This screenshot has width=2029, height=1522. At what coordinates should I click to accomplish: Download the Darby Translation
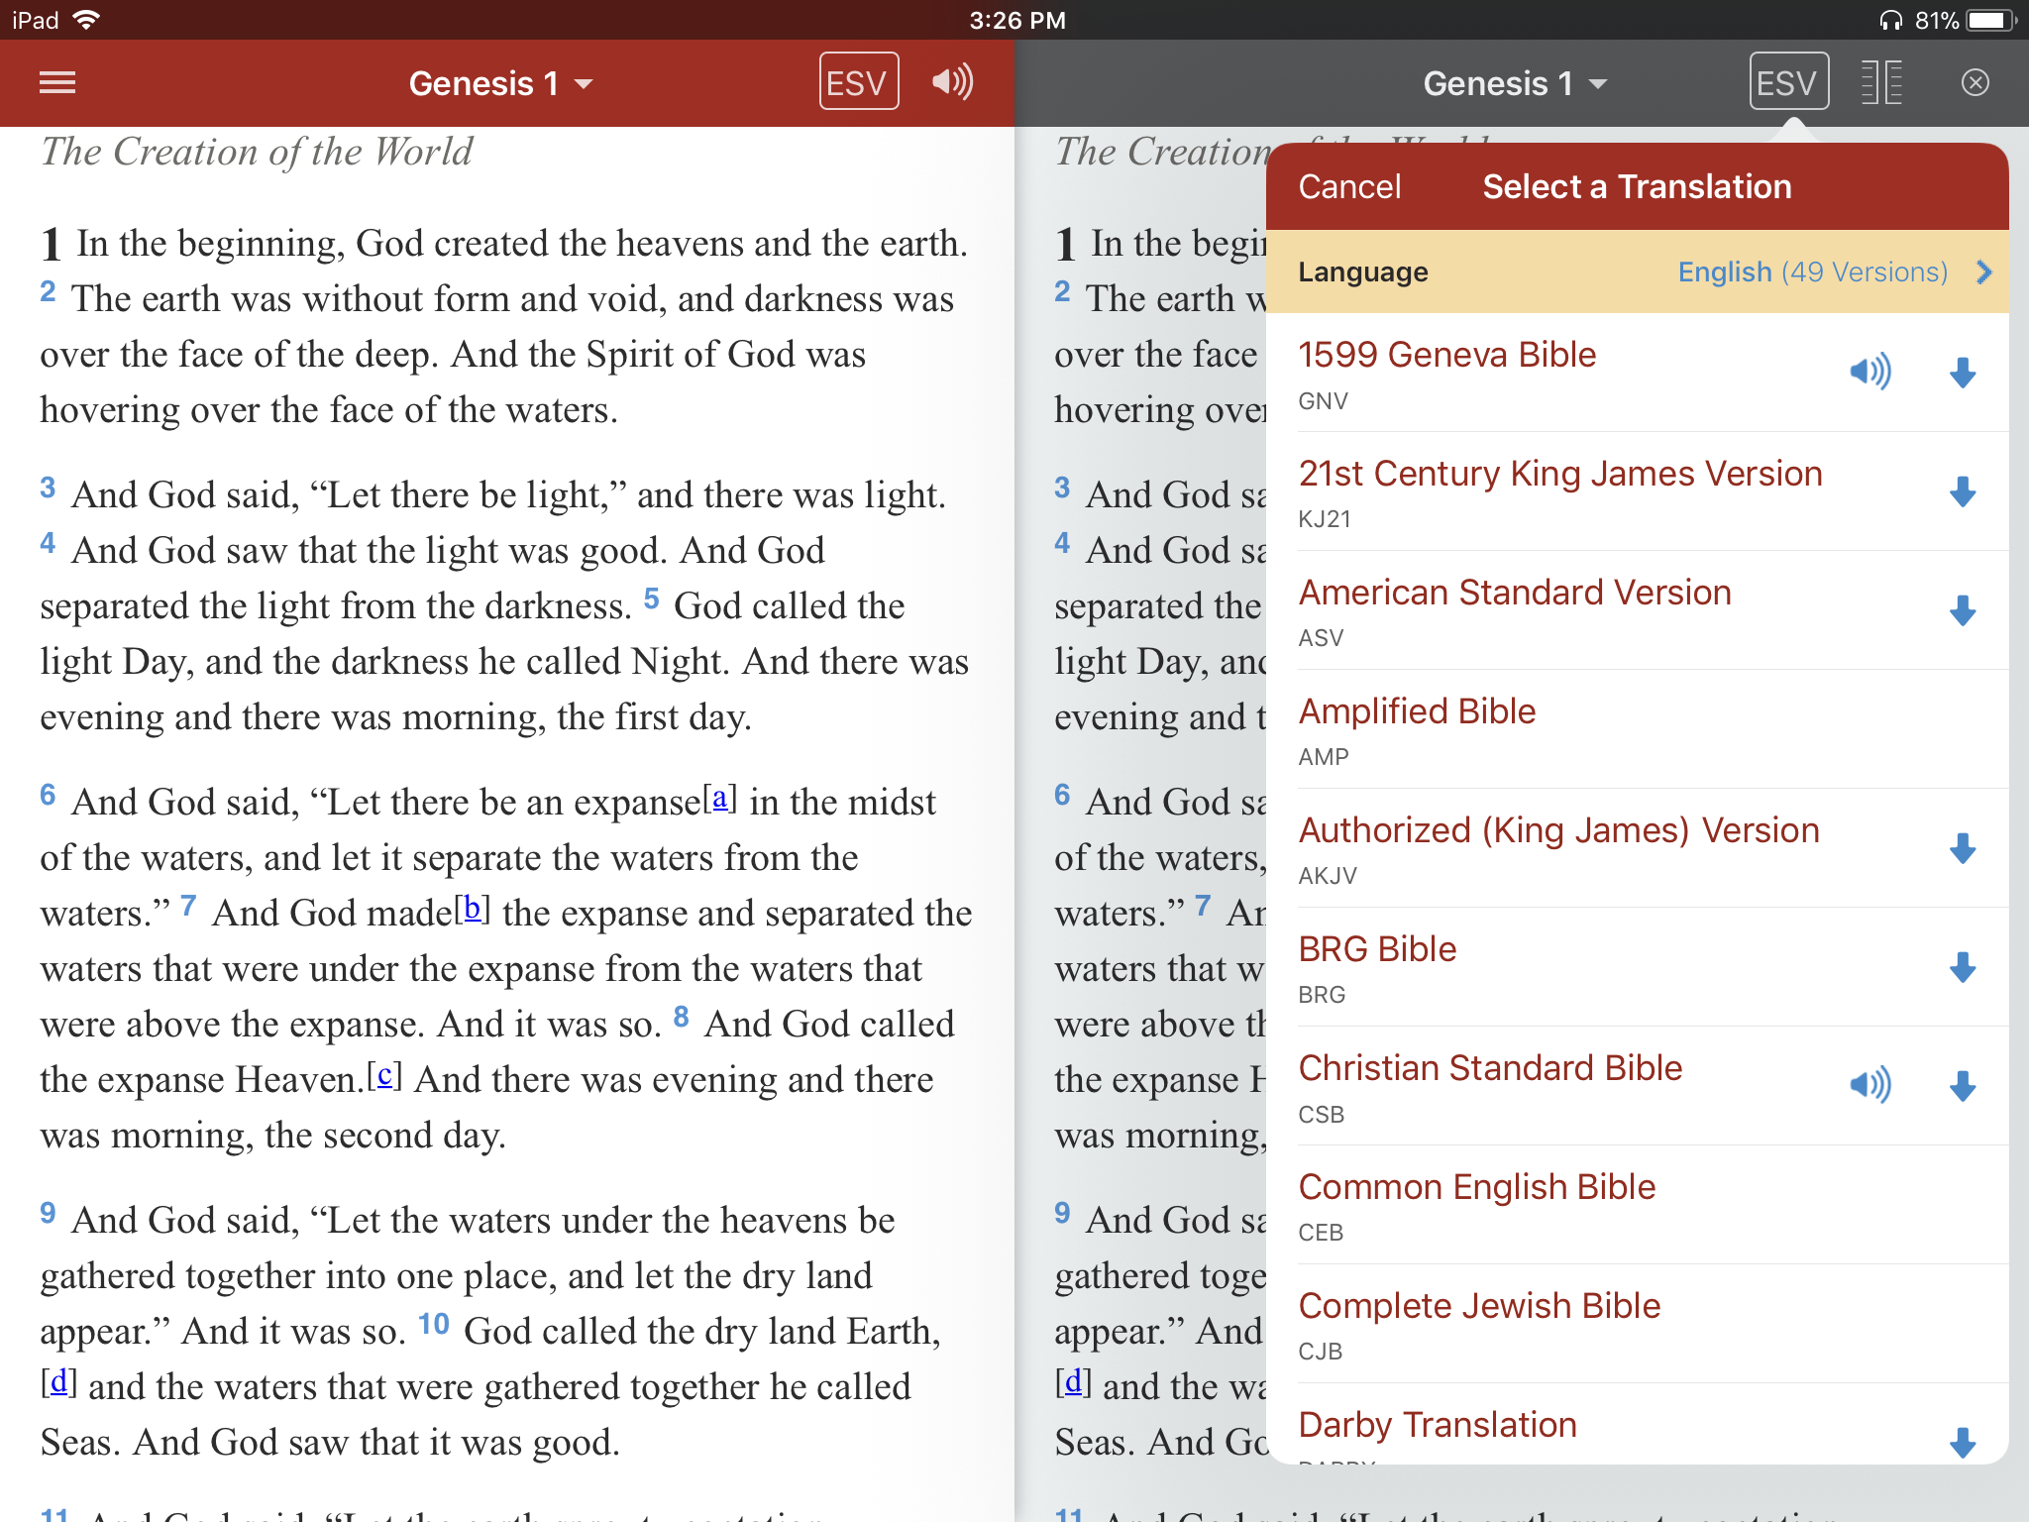tap(1963, 1443)
